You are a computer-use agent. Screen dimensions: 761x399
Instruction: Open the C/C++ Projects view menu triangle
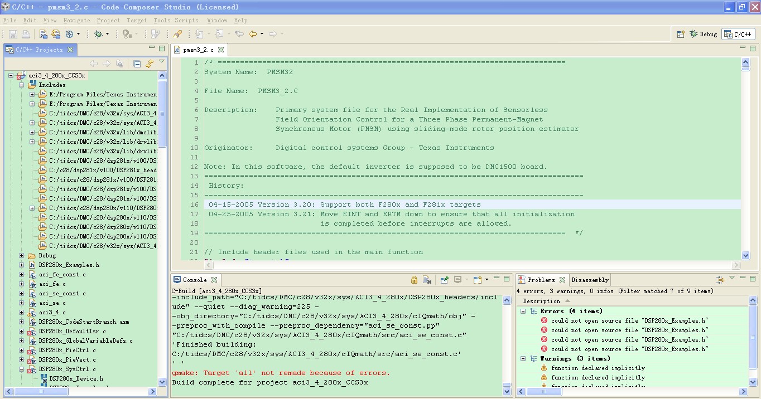point(162,62)
